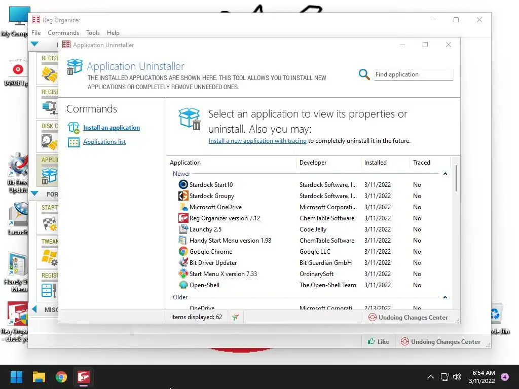Image resolution: width=519 pixels, height=389 pixels.
Task: Sort by the Traced column header
Action: tap(421, 163)
